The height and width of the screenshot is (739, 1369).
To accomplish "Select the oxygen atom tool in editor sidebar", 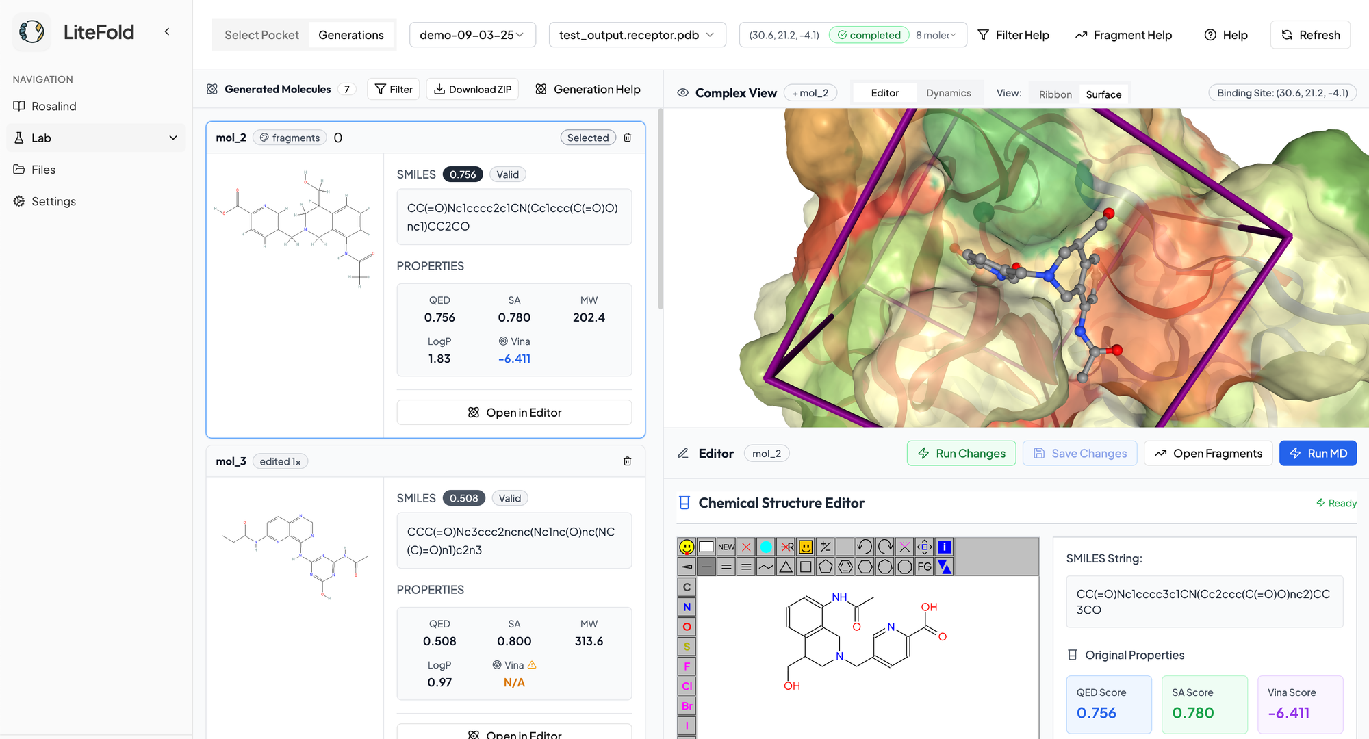I will coord(686,626).
